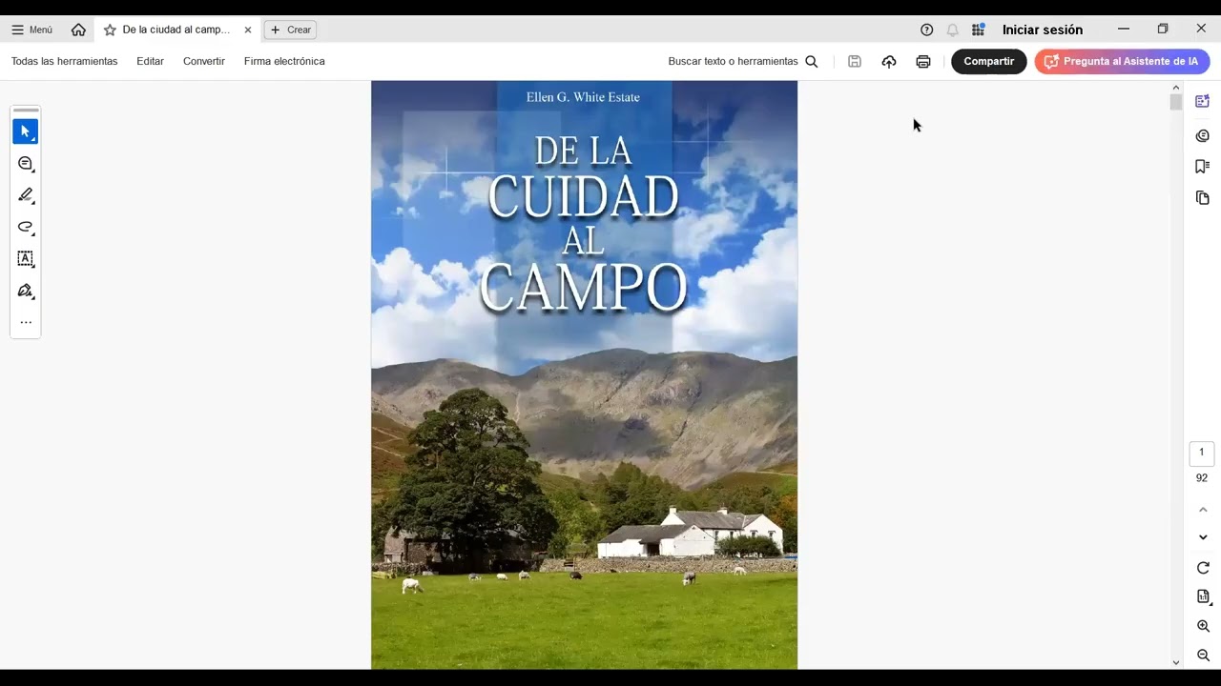Go to next page down chevron
1221x686 pixels.
point(1203,537)
